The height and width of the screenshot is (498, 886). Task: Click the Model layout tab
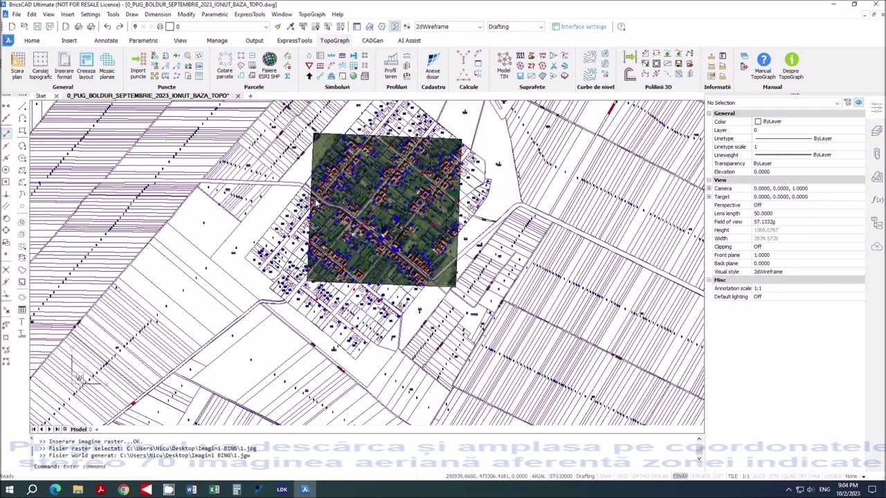[x=78, y=430]
